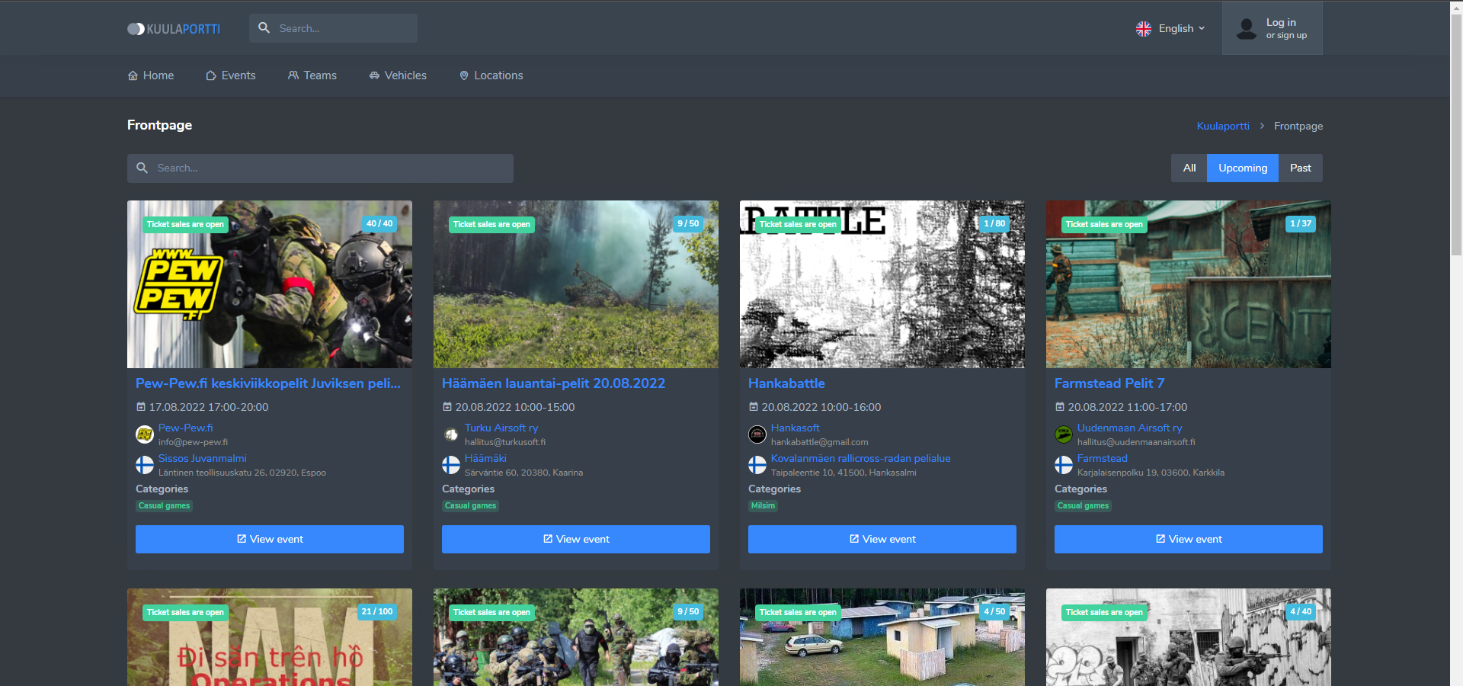Click Pew-Pew event thumbnail image
This screenshot has height=686, width=1463.
point(270,284)
